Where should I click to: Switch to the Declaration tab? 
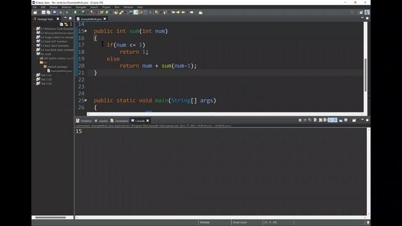click(x=119, y=121)
